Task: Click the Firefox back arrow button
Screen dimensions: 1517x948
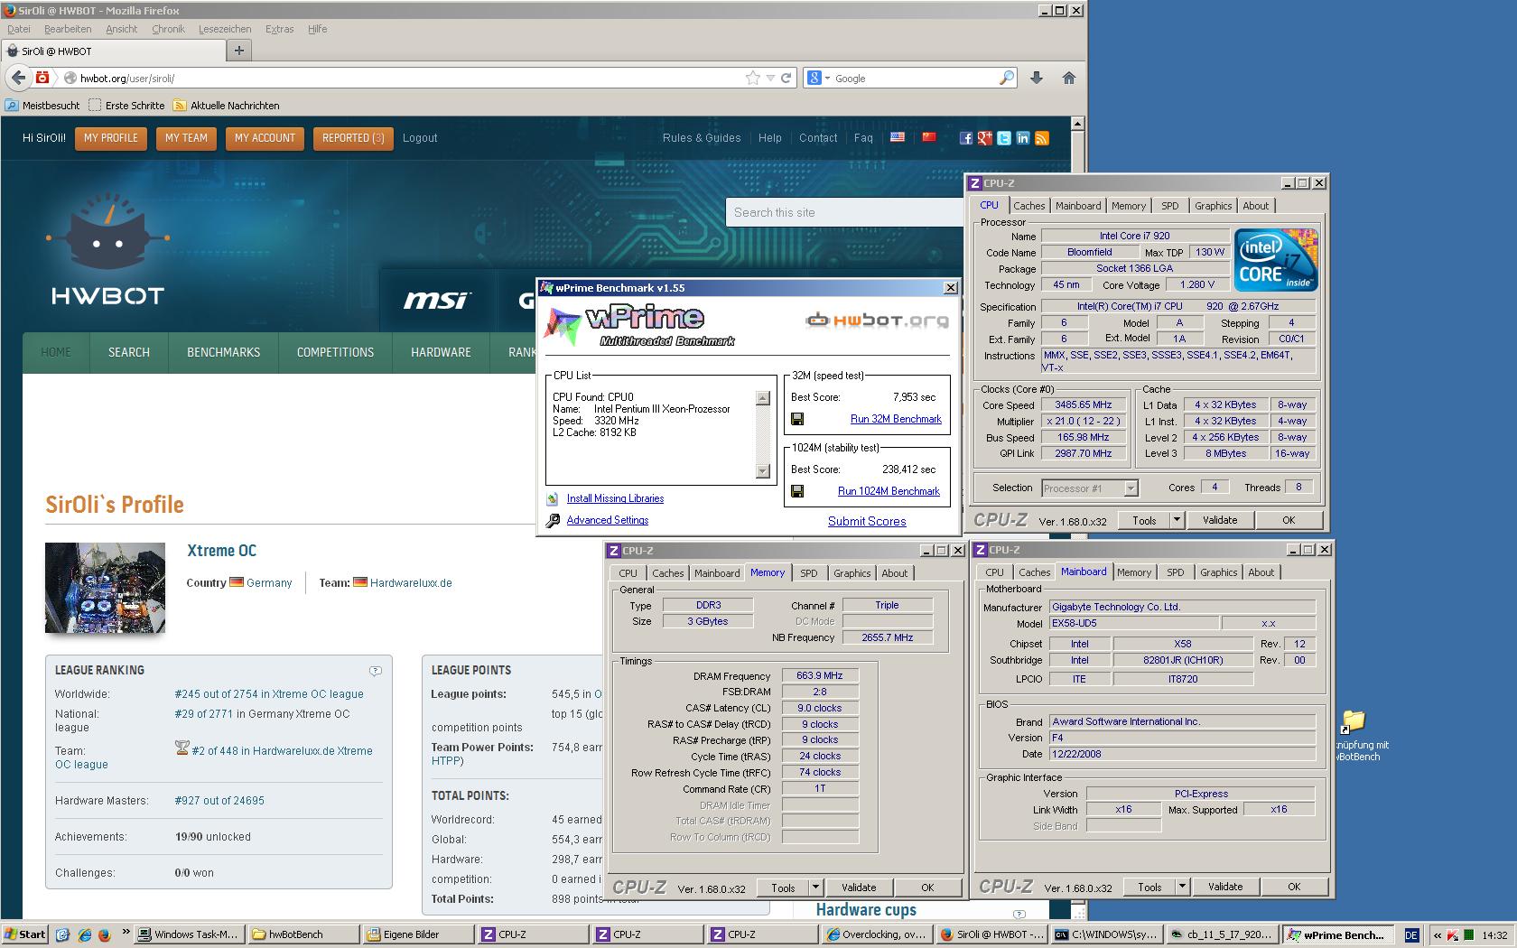Action: (18, 78)
